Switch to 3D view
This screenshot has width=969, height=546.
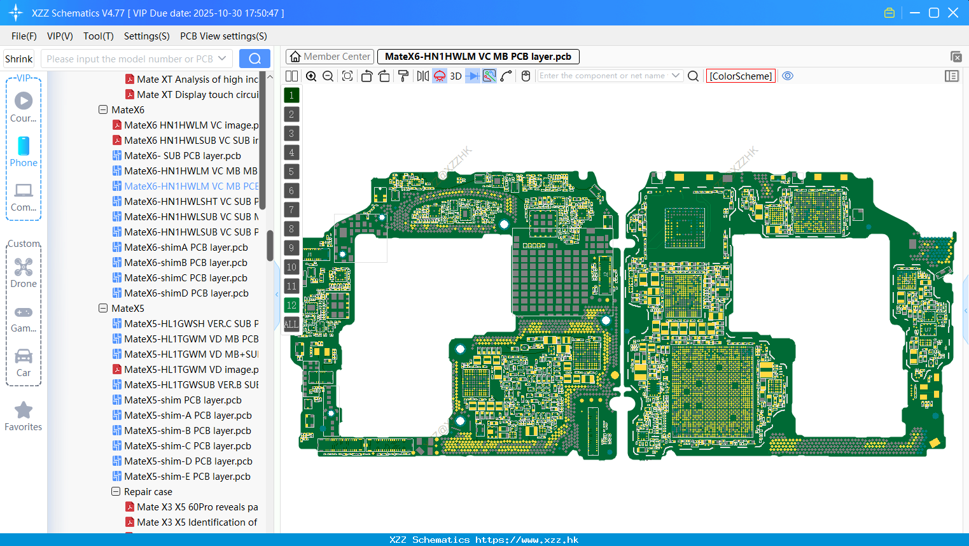(x=456, y=76)
